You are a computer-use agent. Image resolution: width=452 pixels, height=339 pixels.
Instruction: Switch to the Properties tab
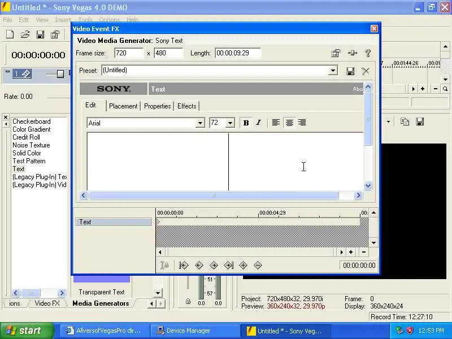[x=158, y=106]
